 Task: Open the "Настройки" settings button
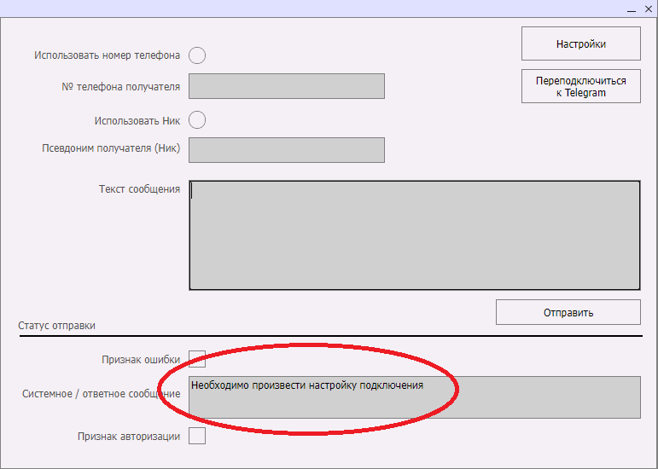point(580,43)
